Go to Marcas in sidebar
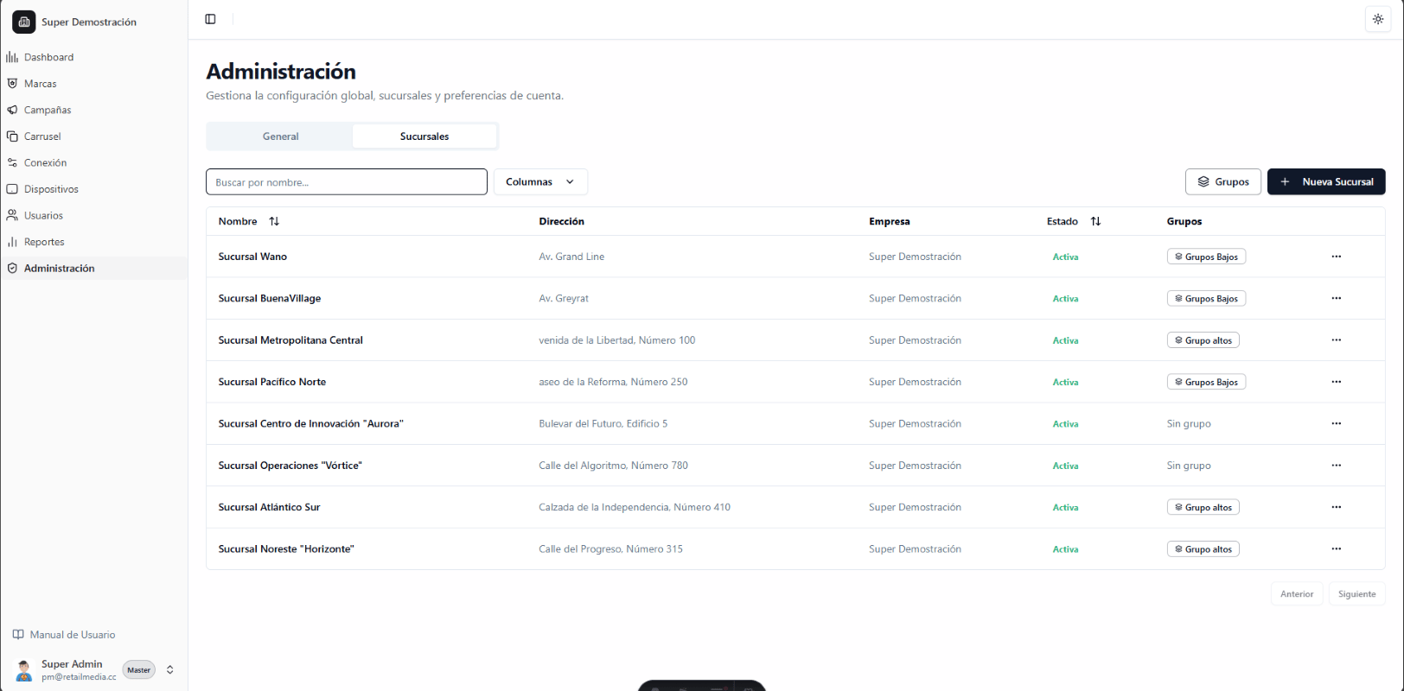The height and width of the screenshot is (691, 1404). [40, 84]
